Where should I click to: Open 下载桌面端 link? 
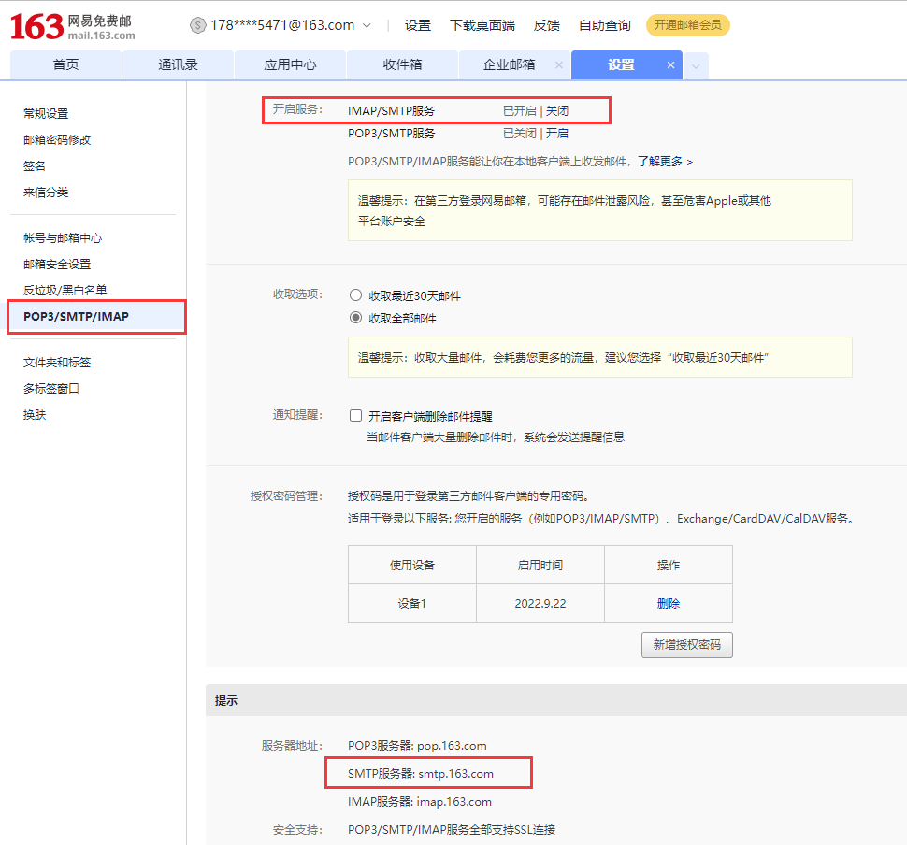[x=482, y=25]
